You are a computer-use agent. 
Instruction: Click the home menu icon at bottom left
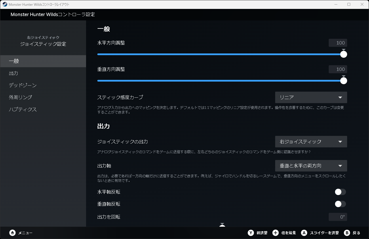coord(12,233)
